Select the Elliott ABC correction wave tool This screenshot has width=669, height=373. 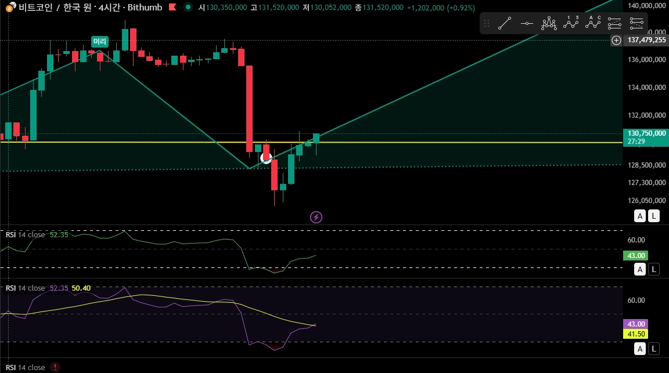pos(592,23)
